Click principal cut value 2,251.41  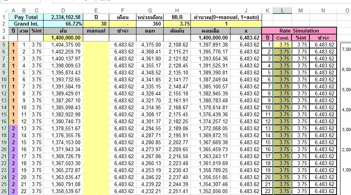click(x=177, y=191)
